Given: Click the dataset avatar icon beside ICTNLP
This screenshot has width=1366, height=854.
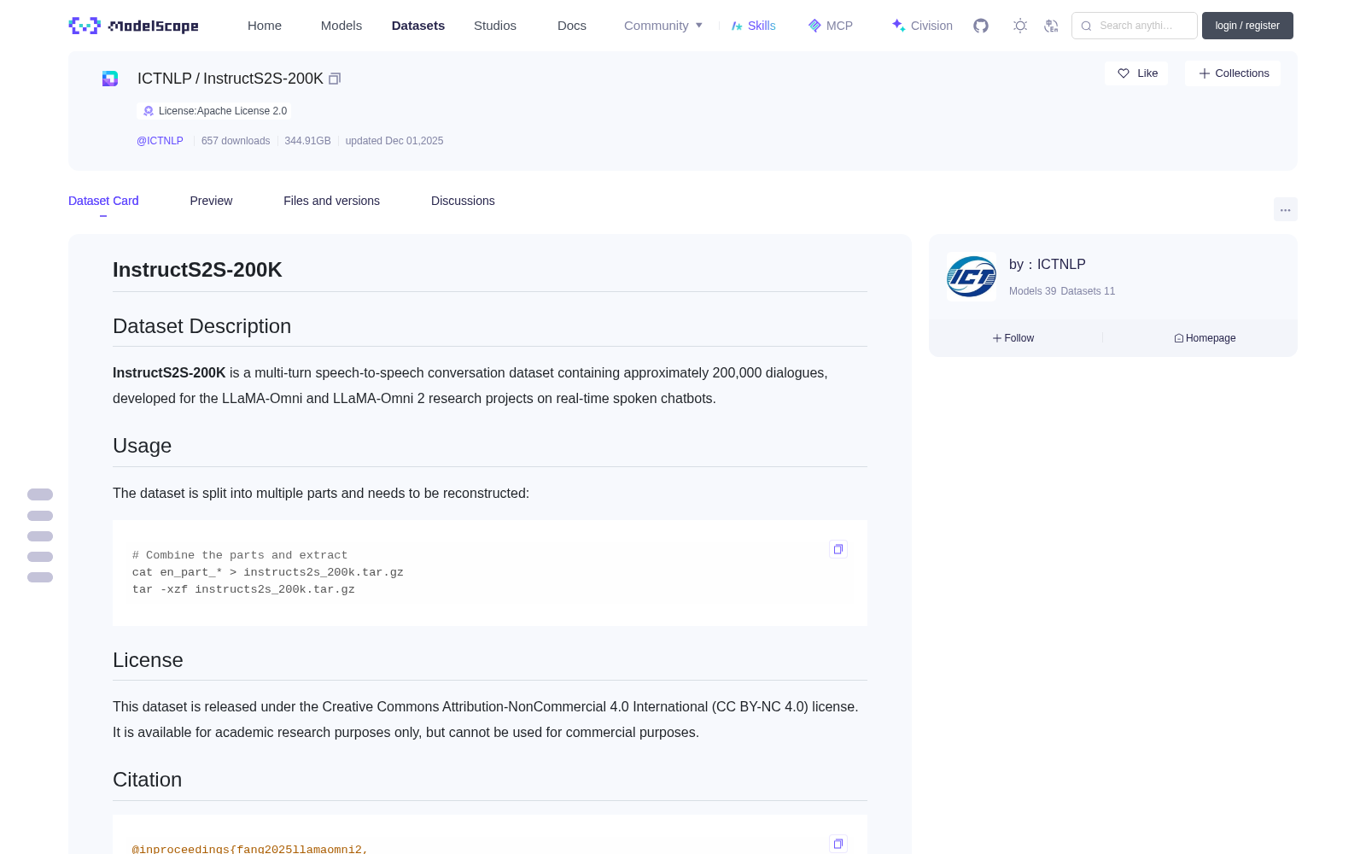Looking at the screenshot, I should (x=110, y=79).
